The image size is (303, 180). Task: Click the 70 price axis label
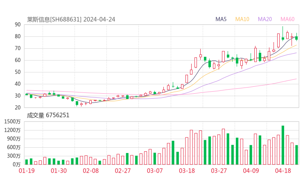pos(18,48)
